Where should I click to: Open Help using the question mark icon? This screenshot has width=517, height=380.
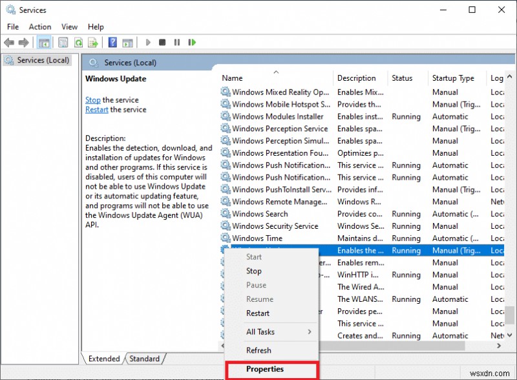pos(111,42)
